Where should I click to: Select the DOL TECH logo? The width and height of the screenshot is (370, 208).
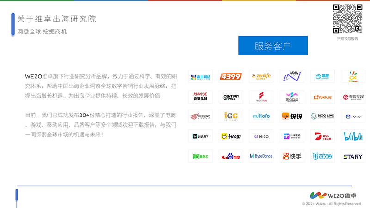[x=322, y=136]
